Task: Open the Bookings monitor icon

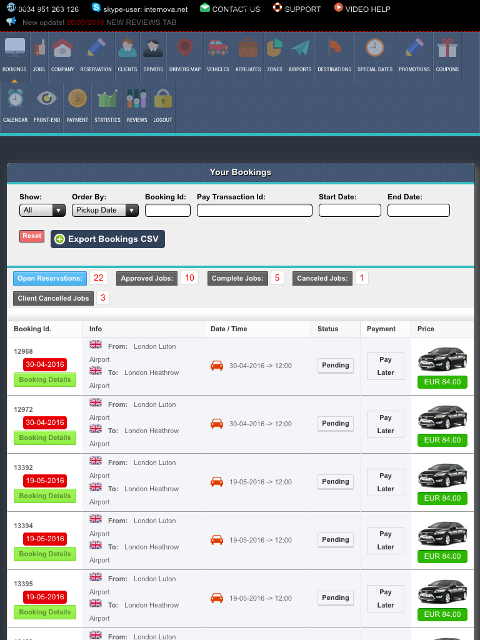Action: (15, 48)
